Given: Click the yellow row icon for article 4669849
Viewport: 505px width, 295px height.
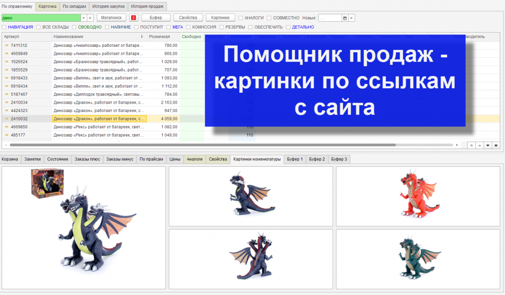Looking at the screenshot, I should point(6,53).
